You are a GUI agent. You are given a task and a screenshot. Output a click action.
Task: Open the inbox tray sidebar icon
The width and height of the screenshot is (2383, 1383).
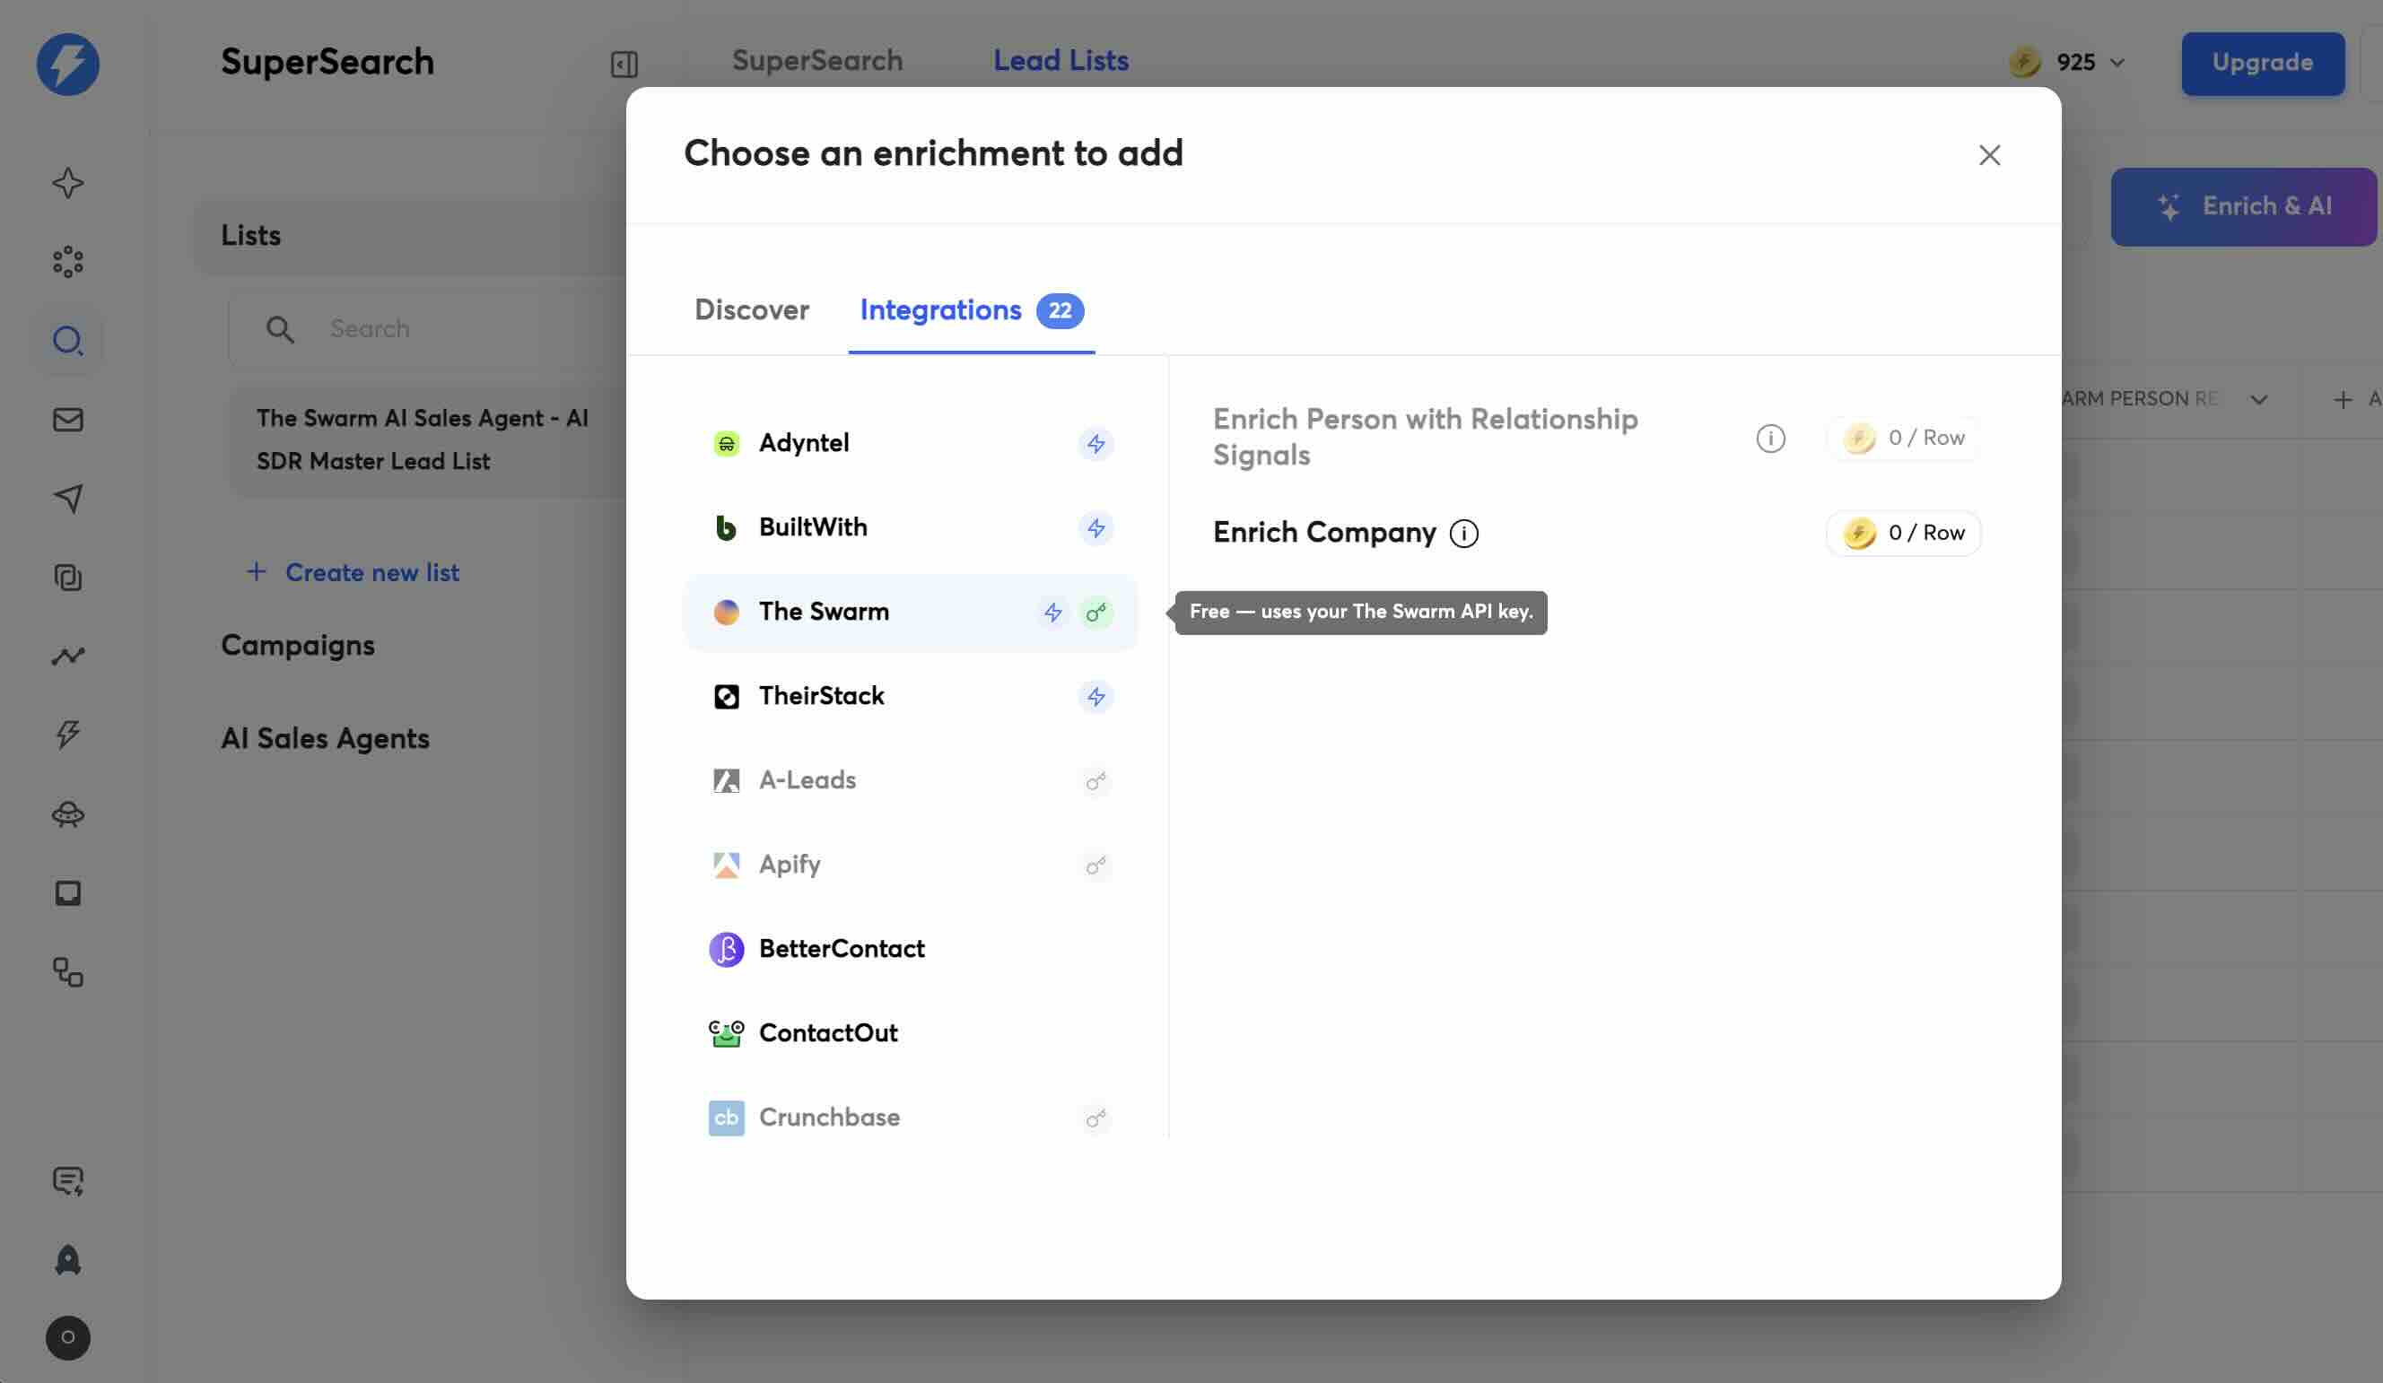[68, 892]
